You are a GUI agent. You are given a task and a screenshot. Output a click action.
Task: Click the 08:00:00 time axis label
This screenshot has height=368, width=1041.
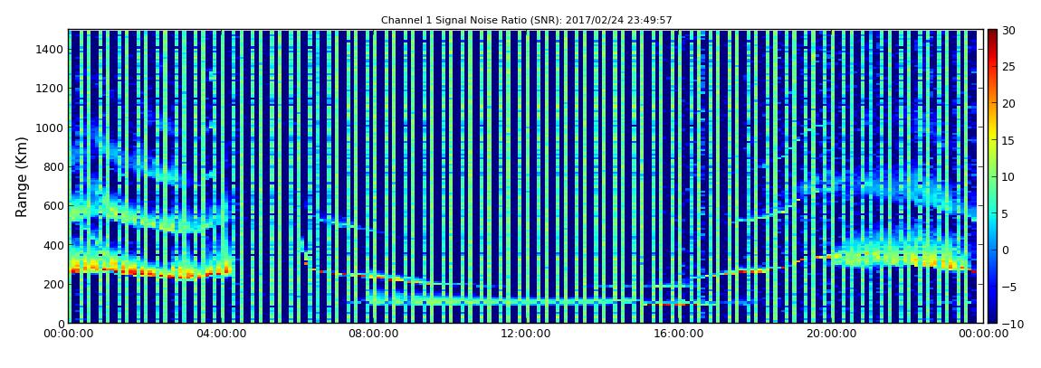[372, 335]
